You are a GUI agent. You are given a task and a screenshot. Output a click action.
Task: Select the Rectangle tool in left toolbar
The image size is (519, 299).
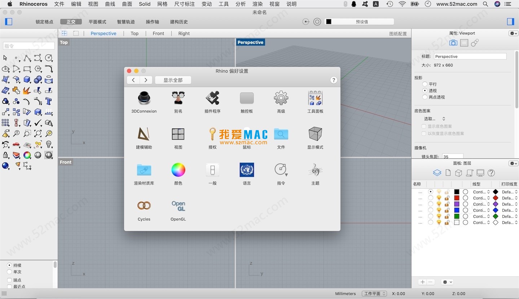tap(27, 69)
